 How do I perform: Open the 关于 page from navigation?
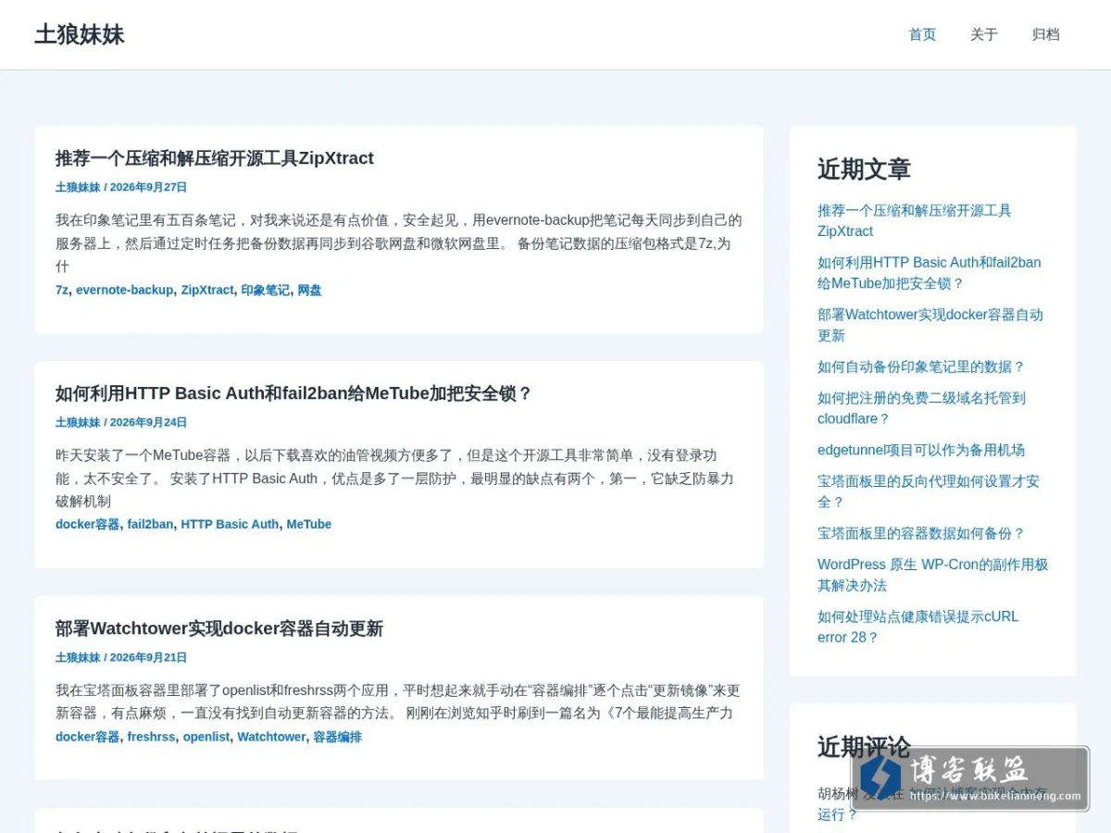[984, 34]
